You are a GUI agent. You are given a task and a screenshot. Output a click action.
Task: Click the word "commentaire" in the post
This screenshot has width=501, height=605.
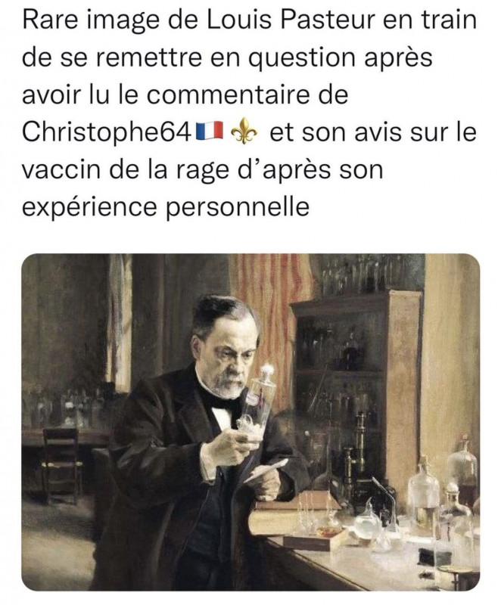pyautogui.click(x=227, y=95)
